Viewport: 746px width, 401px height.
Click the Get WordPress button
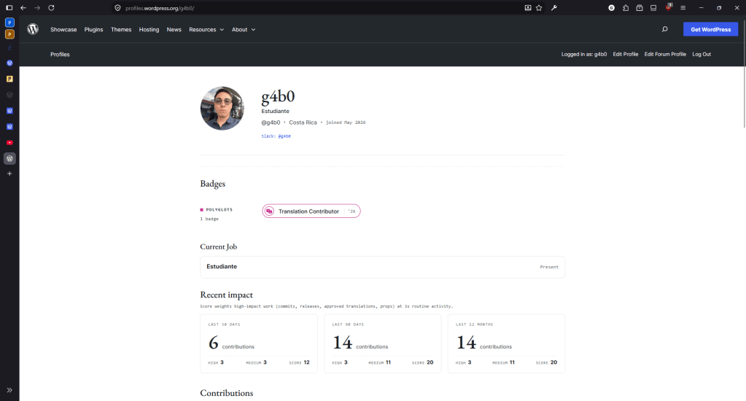point(711,29)
